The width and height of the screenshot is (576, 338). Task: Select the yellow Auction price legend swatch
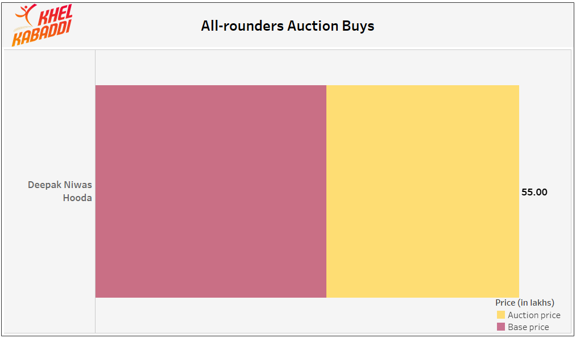[x=501, y=315]
